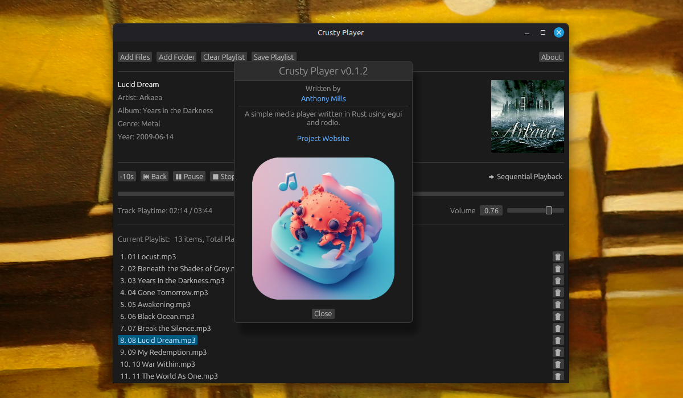Open Anthony Mills author link
This screenshot has width=683, height=398.
tap(323, 99)
